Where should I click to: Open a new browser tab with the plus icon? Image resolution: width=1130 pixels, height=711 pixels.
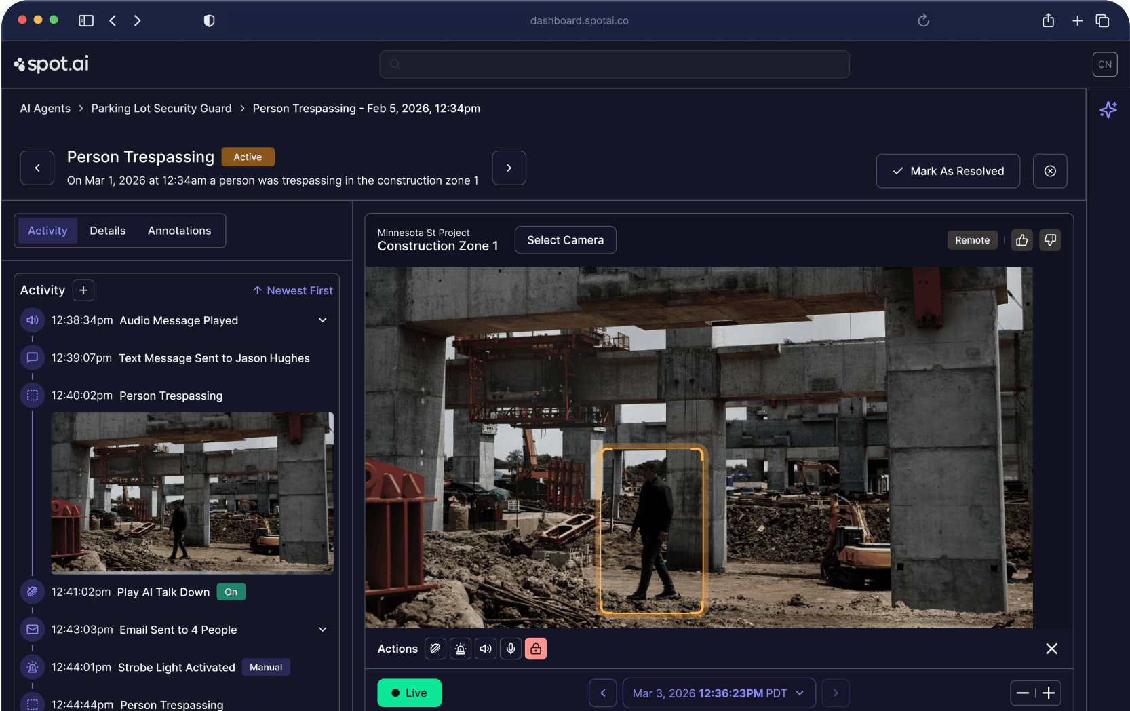1077,21
